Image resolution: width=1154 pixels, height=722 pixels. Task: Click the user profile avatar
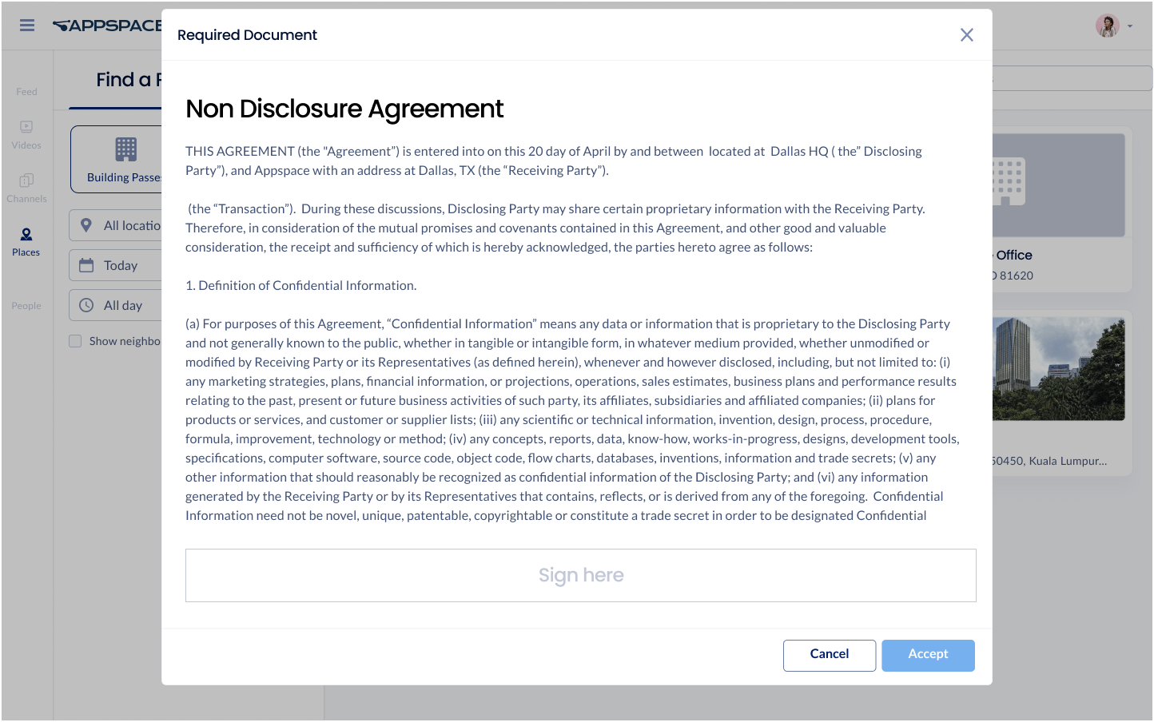(x=1107, y=26)
